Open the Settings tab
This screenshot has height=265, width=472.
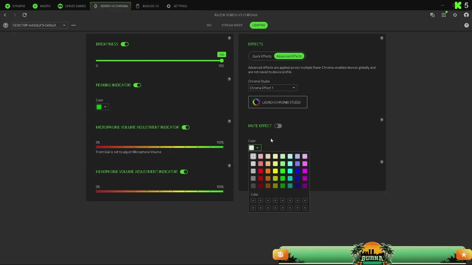(177, 6)
